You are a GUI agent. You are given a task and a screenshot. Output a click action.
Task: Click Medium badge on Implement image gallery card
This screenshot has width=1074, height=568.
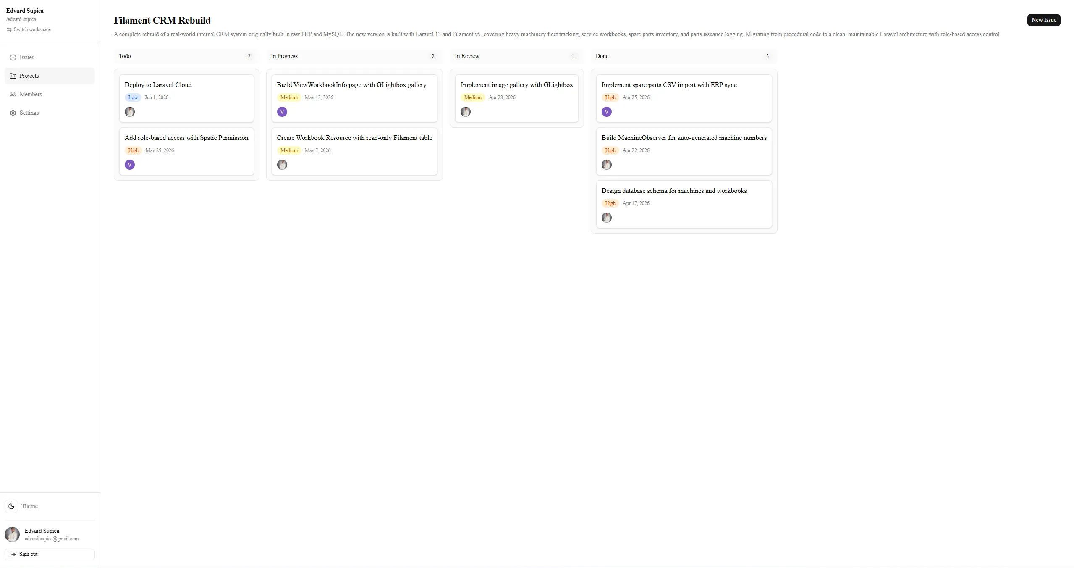click(x=473, y=97)
